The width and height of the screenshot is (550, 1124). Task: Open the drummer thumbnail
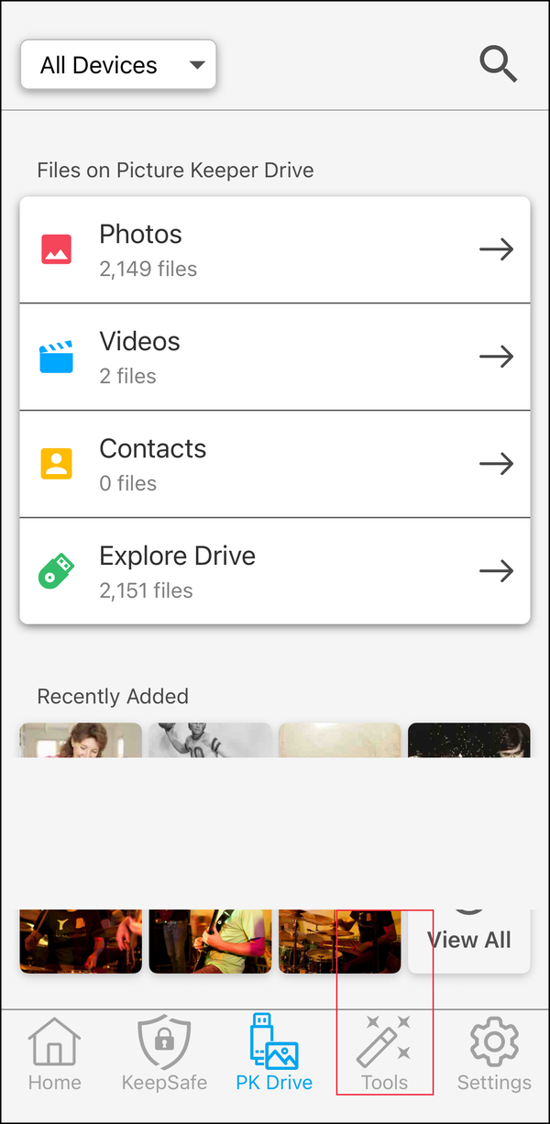(339, 941)
